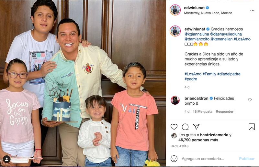Save the post with the bookmark icon
This screenshot has width=259, height=167.
click(x=252, y=127)
